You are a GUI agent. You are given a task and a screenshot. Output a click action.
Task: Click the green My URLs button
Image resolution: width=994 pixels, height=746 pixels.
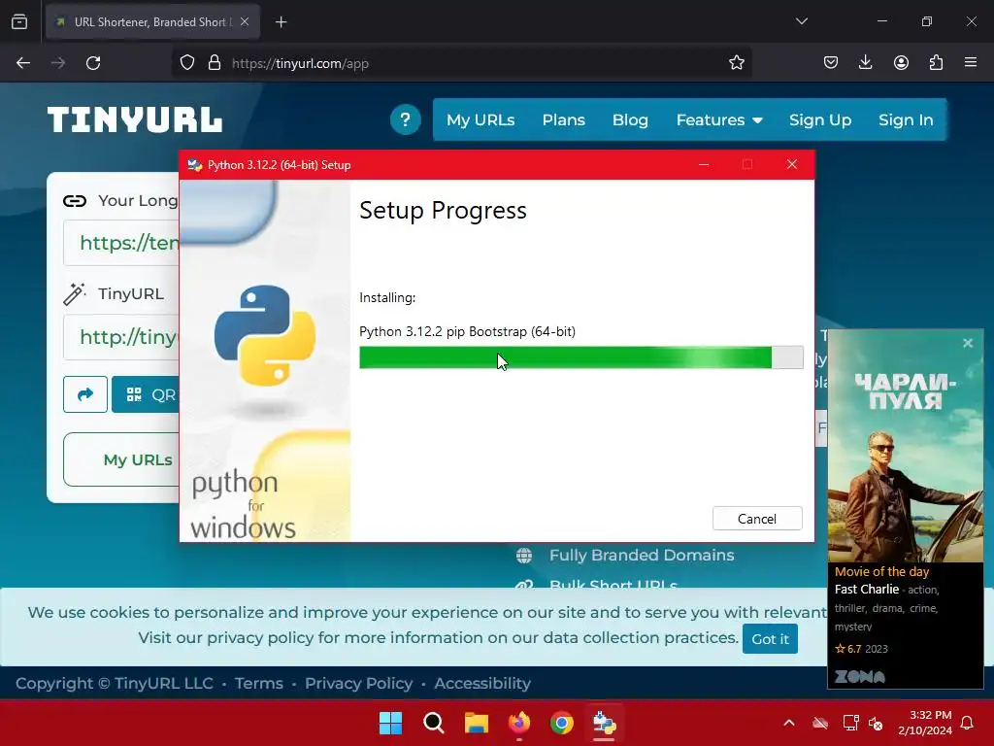click(121, 459)
